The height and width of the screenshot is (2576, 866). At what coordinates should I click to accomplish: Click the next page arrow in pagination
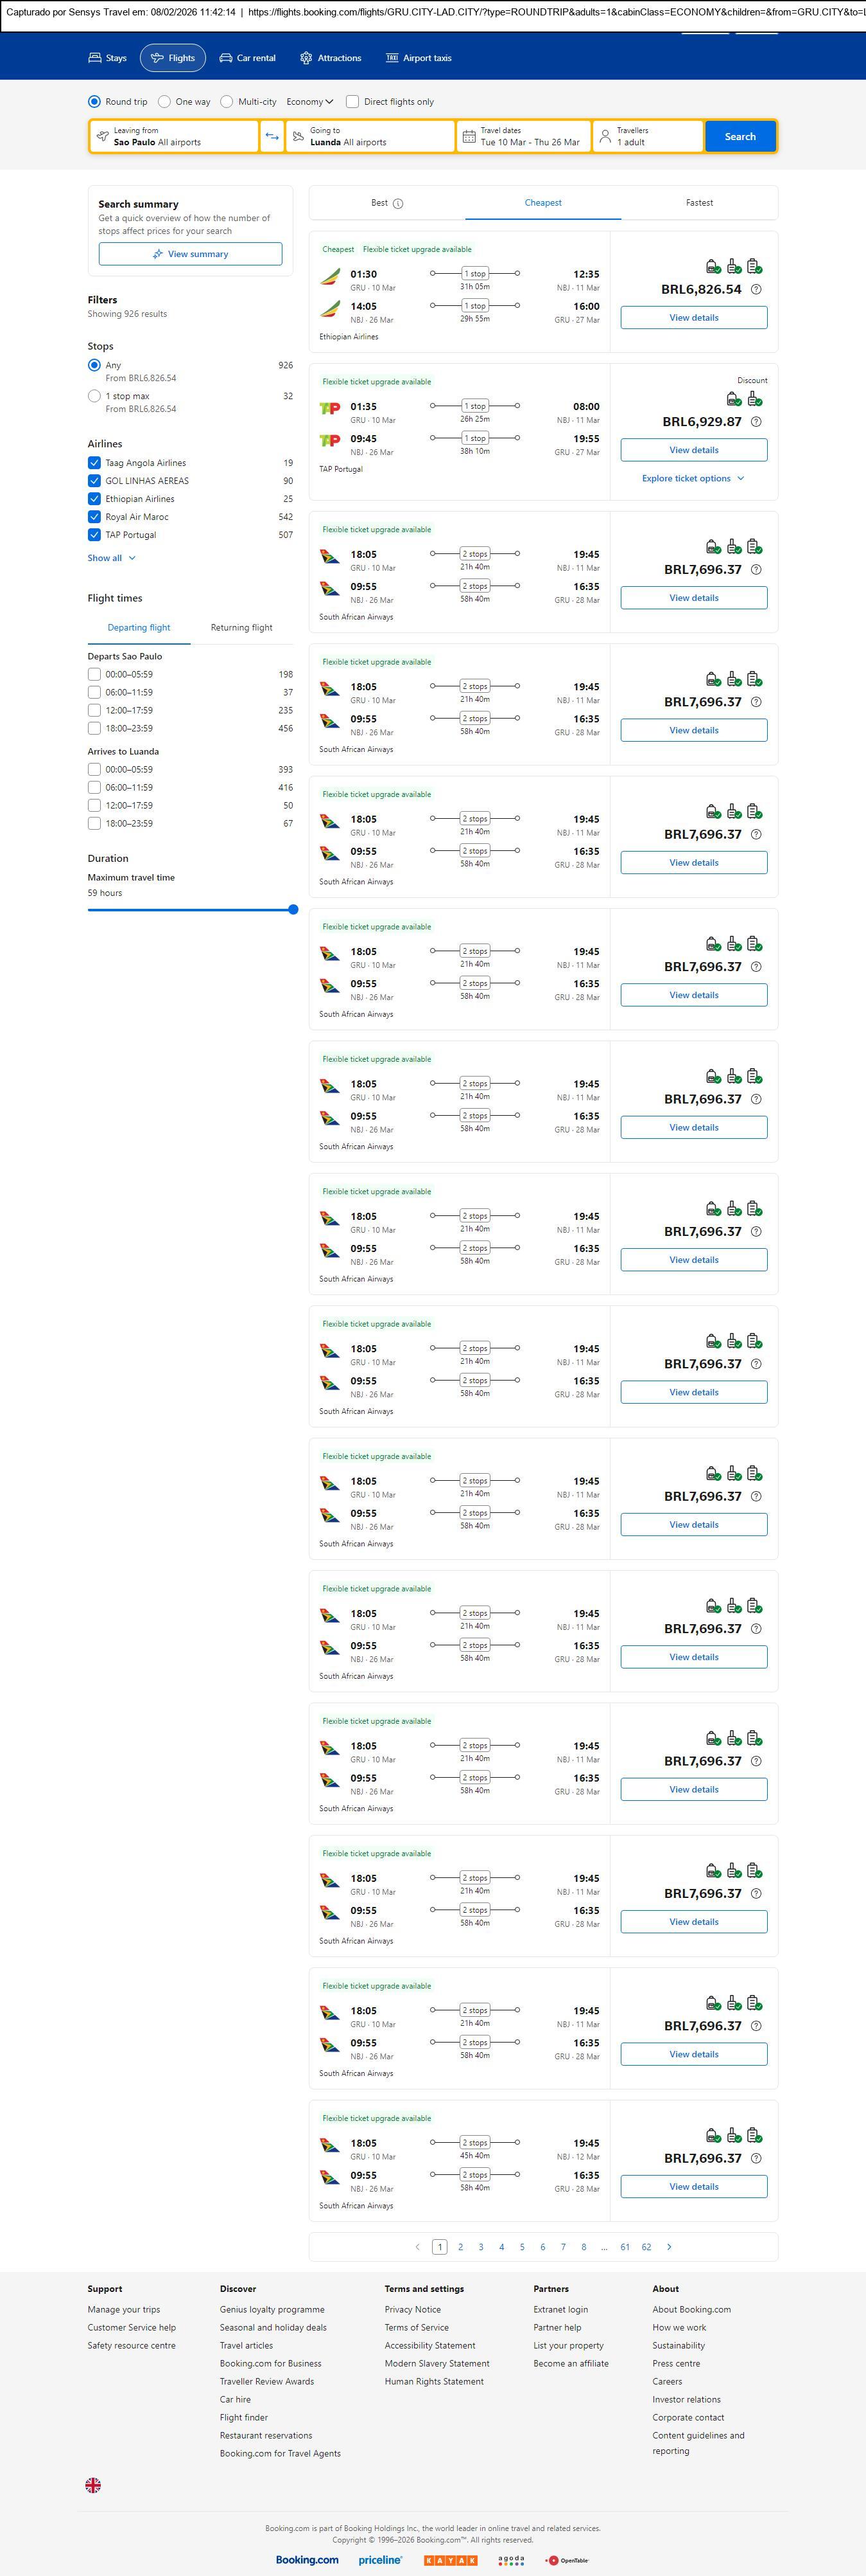[x=669, y=2246]
